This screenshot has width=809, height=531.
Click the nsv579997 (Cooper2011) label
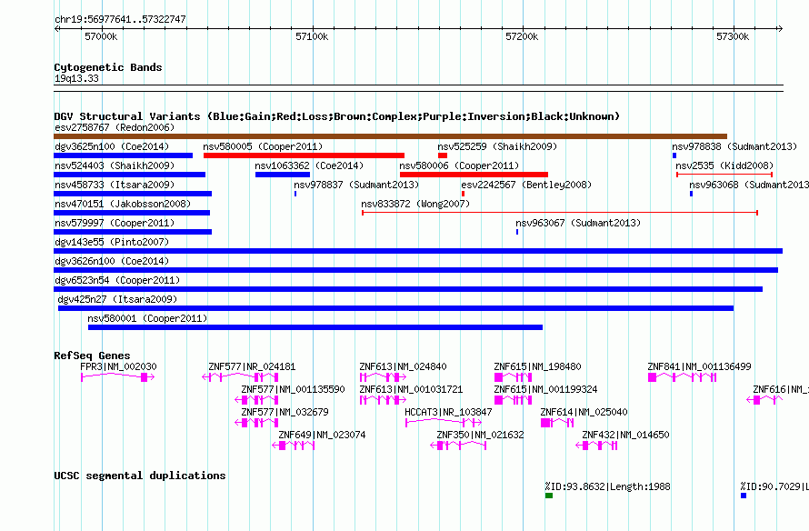pyautogui.click(x=115, y=223)
